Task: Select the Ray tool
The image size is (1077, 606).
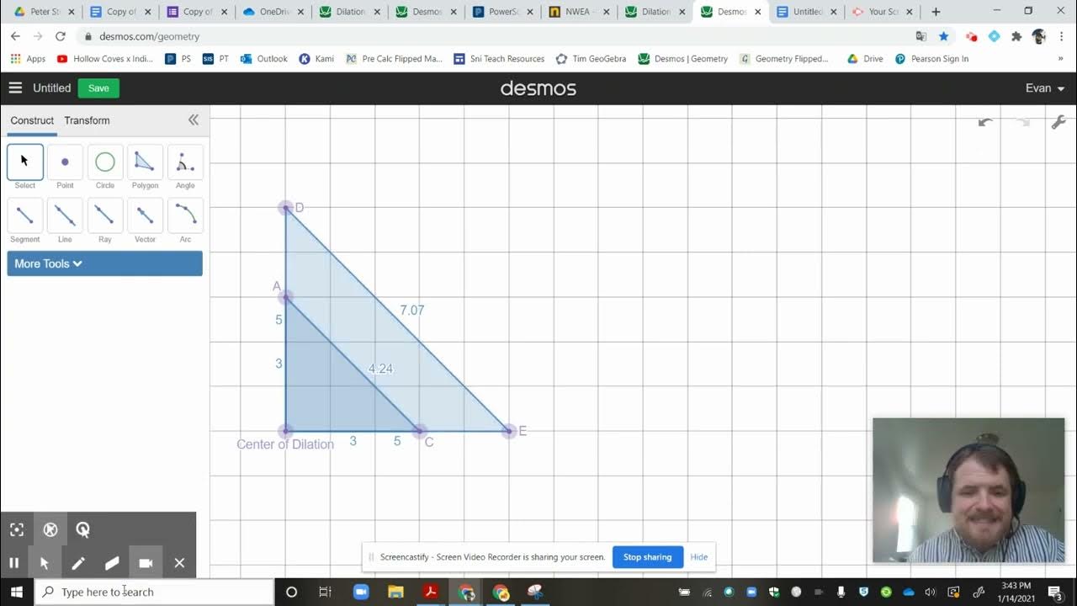Action: [105, 216]
